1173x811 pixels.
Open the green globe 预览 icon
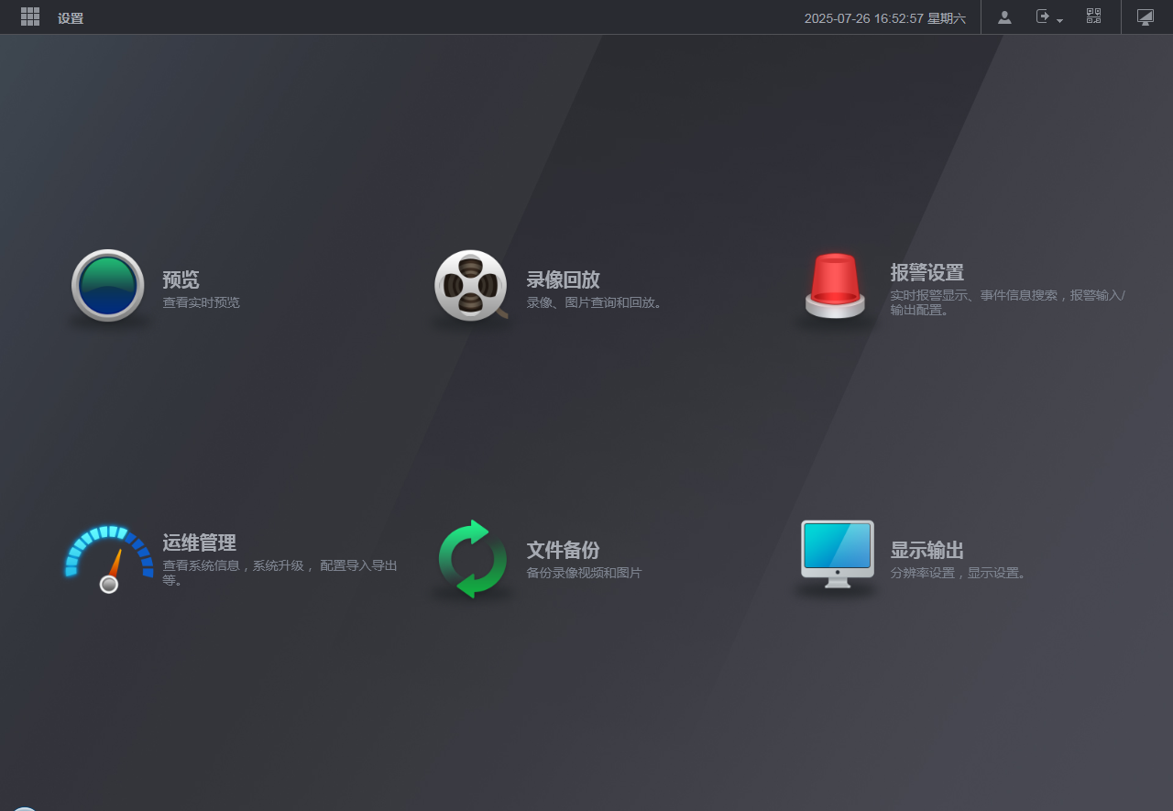coord(108,285)
